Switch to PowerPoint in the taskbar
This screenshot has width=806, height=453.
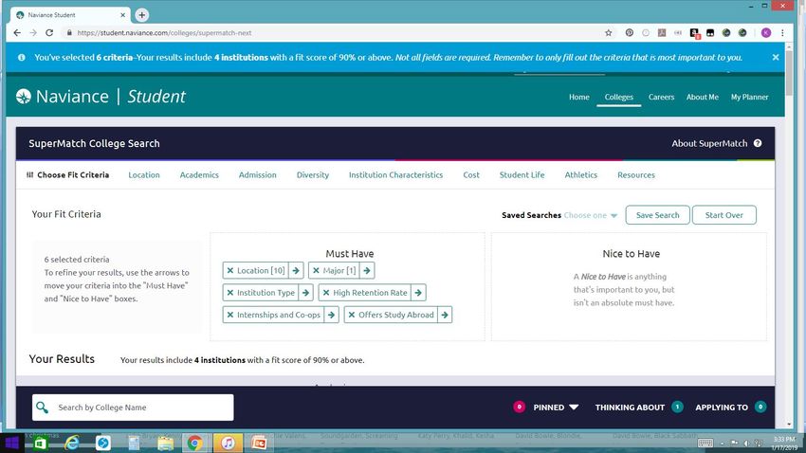click(259, 443)
